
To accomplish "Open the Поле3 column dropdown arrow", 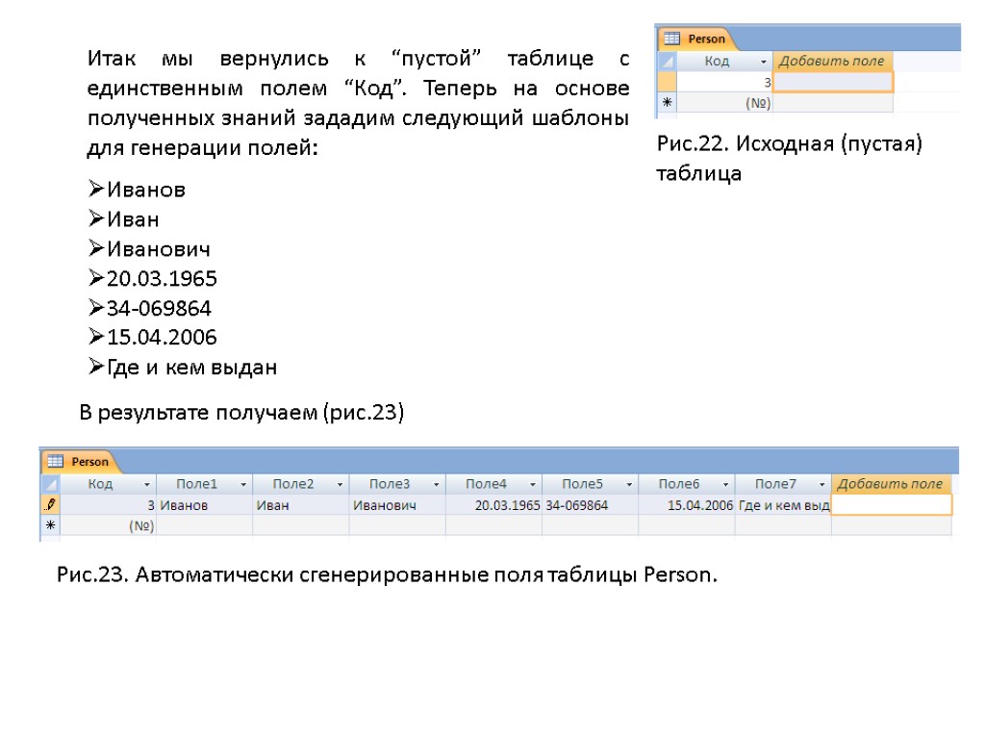I will click(x=436, y=485).
